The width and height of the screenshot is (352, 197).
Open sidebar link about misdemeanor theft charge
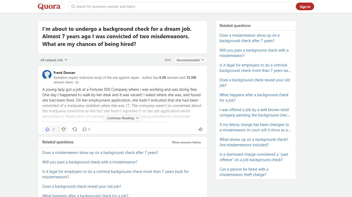(x=244, y=172)
